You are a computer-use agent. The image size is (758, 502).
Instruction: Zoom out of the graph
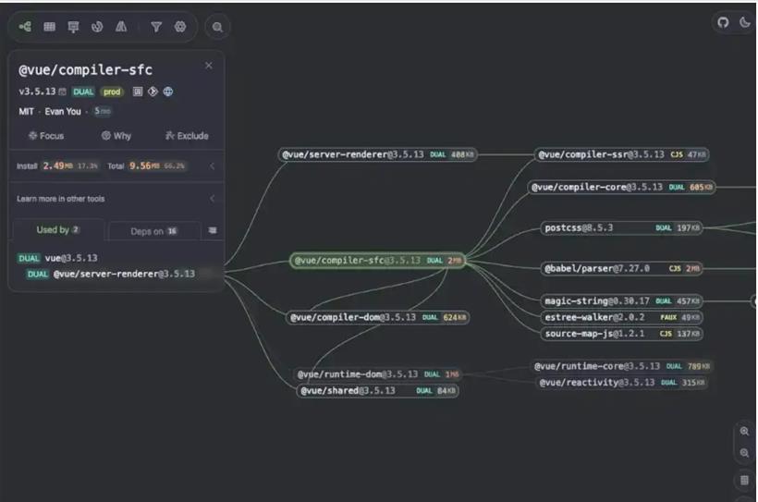[x=744, y=453]
